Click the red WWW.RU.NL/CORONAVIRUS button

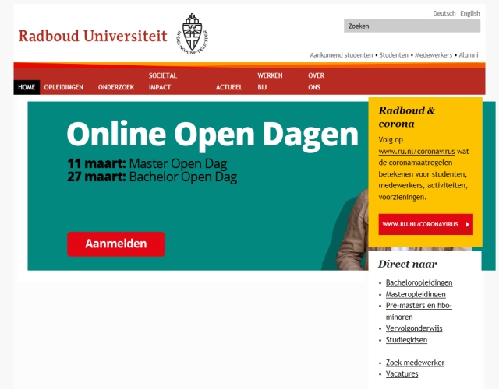tap(426, 224)
